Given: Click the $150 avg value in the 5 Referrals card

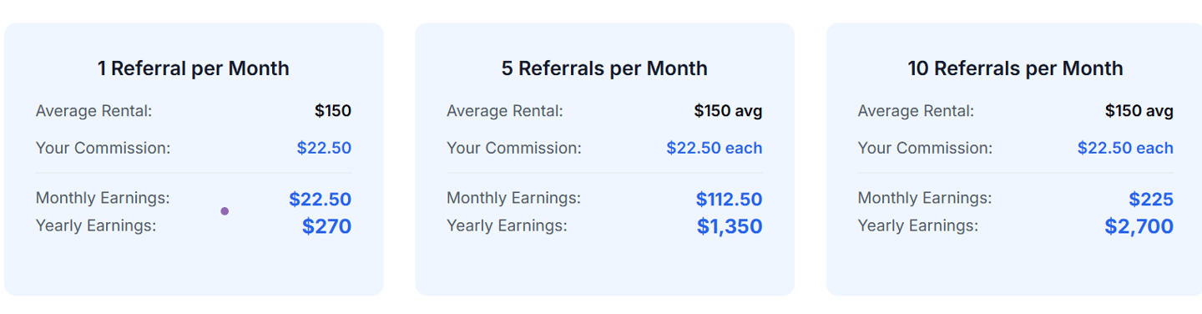Looking at the screenshot, I should (x=728, y=110).
